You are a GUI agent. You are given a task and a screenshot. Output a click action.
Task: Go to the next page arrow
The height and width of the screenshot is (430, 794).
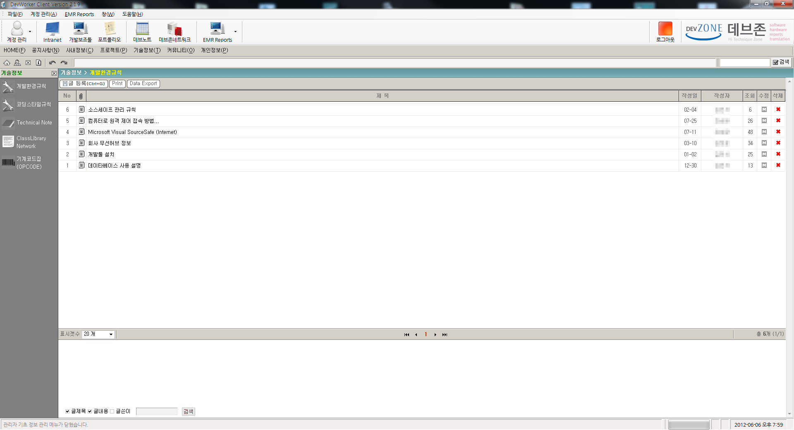(435, 334)
